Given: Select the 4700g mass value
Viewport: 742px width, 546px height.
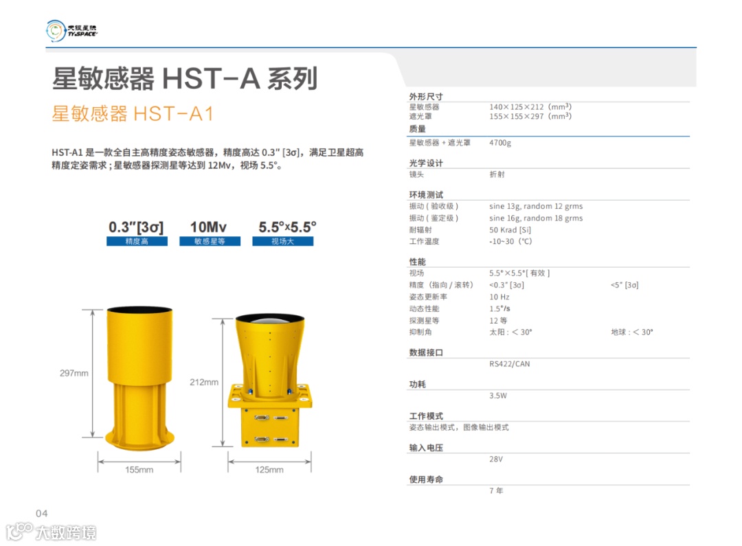Looking at the screenshot, I should click(500, 143).
